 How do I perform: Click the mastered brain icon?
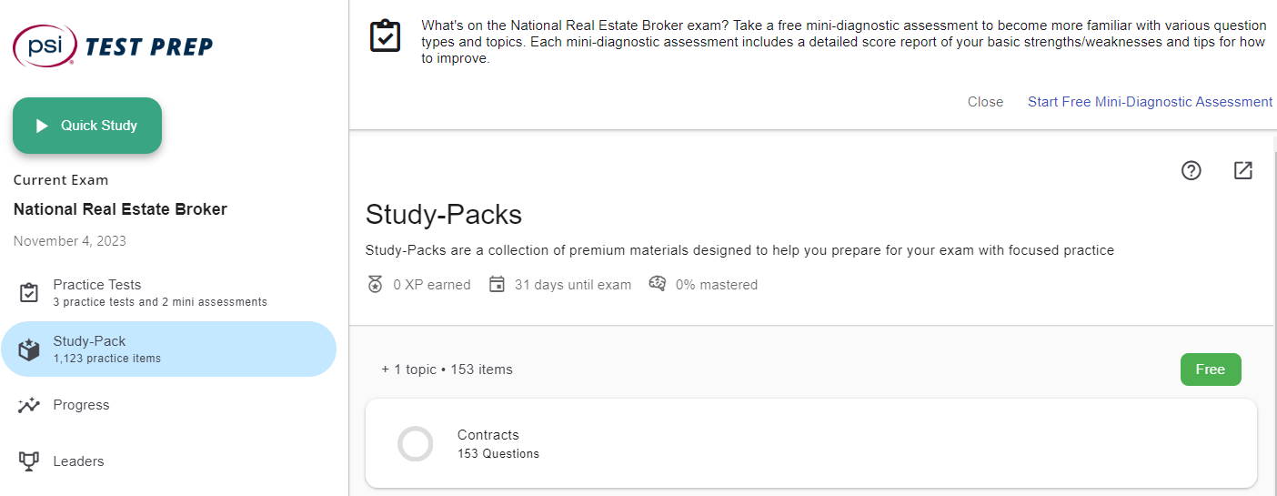(658, 284)
